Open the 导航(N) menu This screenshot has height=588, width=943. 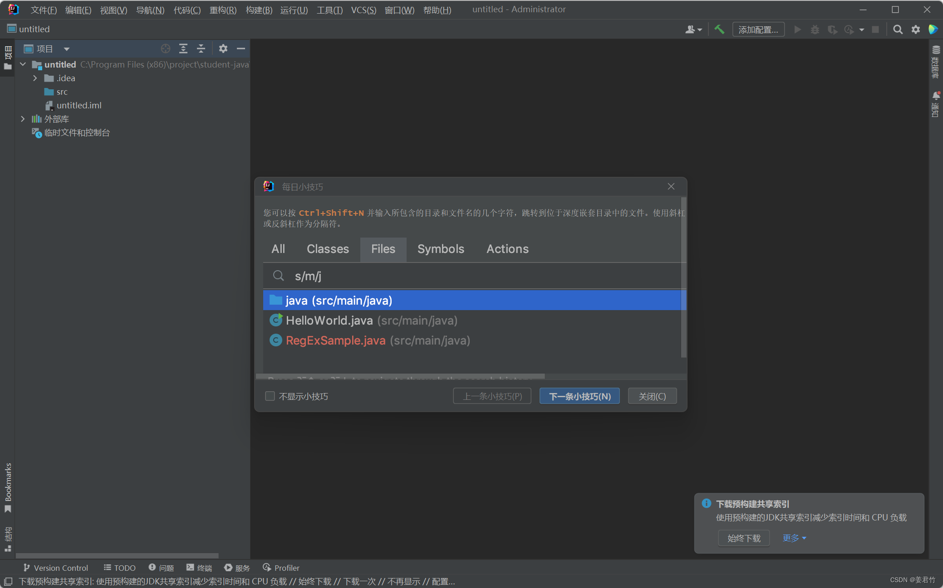point(150,10)
